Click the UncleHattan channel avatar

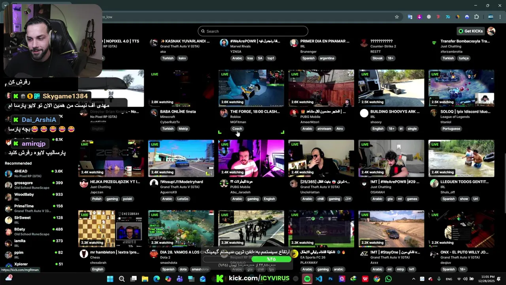point(294,183)
